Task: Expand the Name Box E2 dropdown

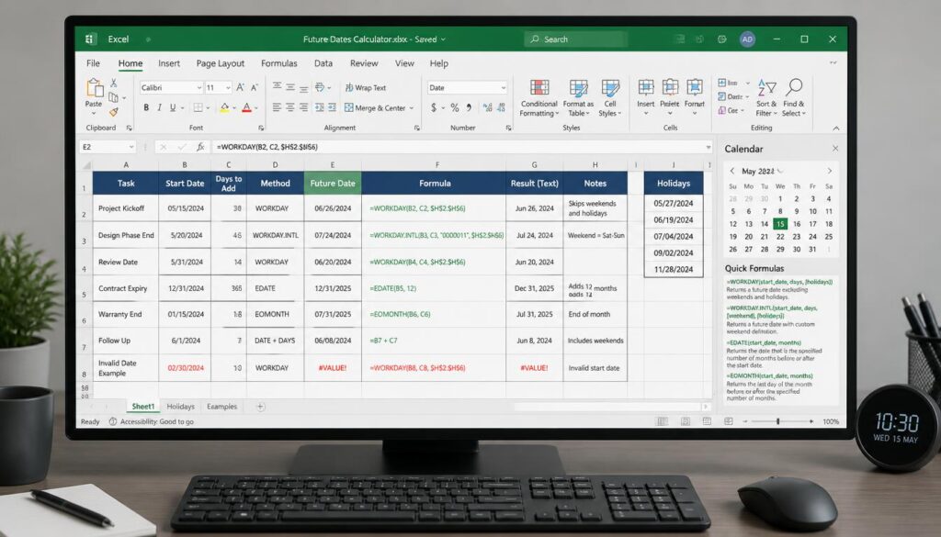Action: 130,147
